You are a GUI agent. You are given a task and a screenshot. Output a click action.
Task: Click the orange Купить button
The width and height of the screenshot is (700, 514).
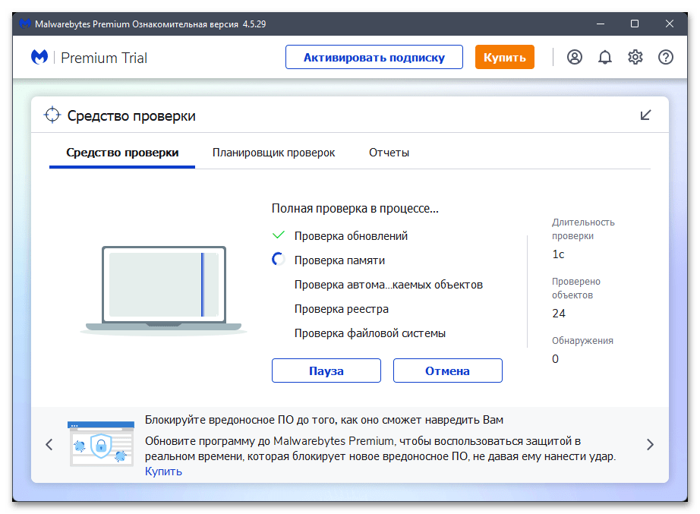pyautogui.click(x=504, y=57)
